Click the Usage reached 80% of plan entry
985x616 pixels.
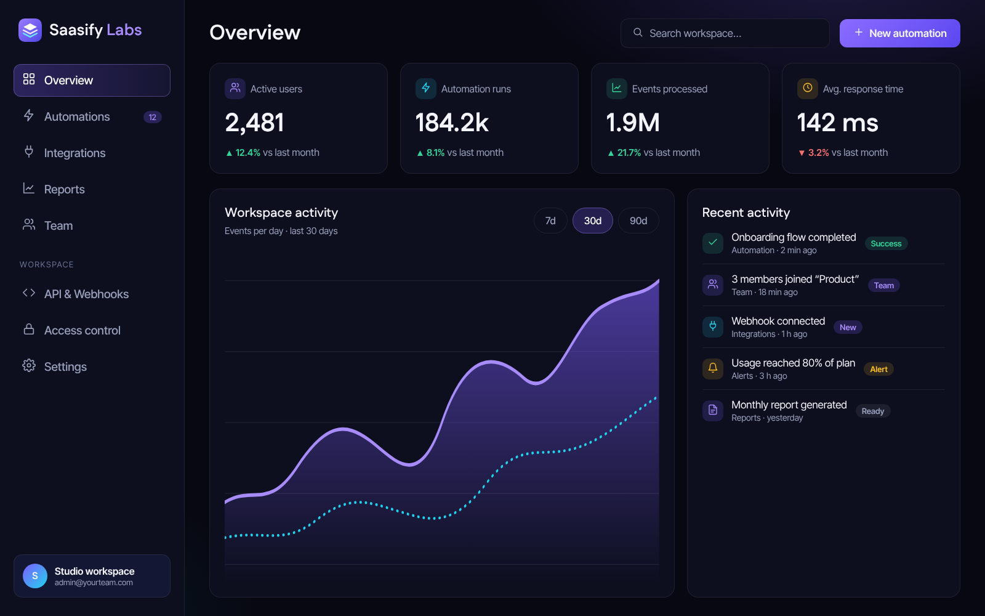click(824, 369)
